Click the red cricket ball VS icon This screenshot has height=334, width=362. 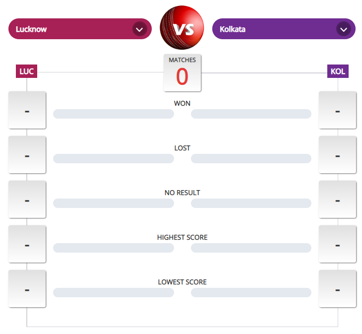(x=181, y=27)
